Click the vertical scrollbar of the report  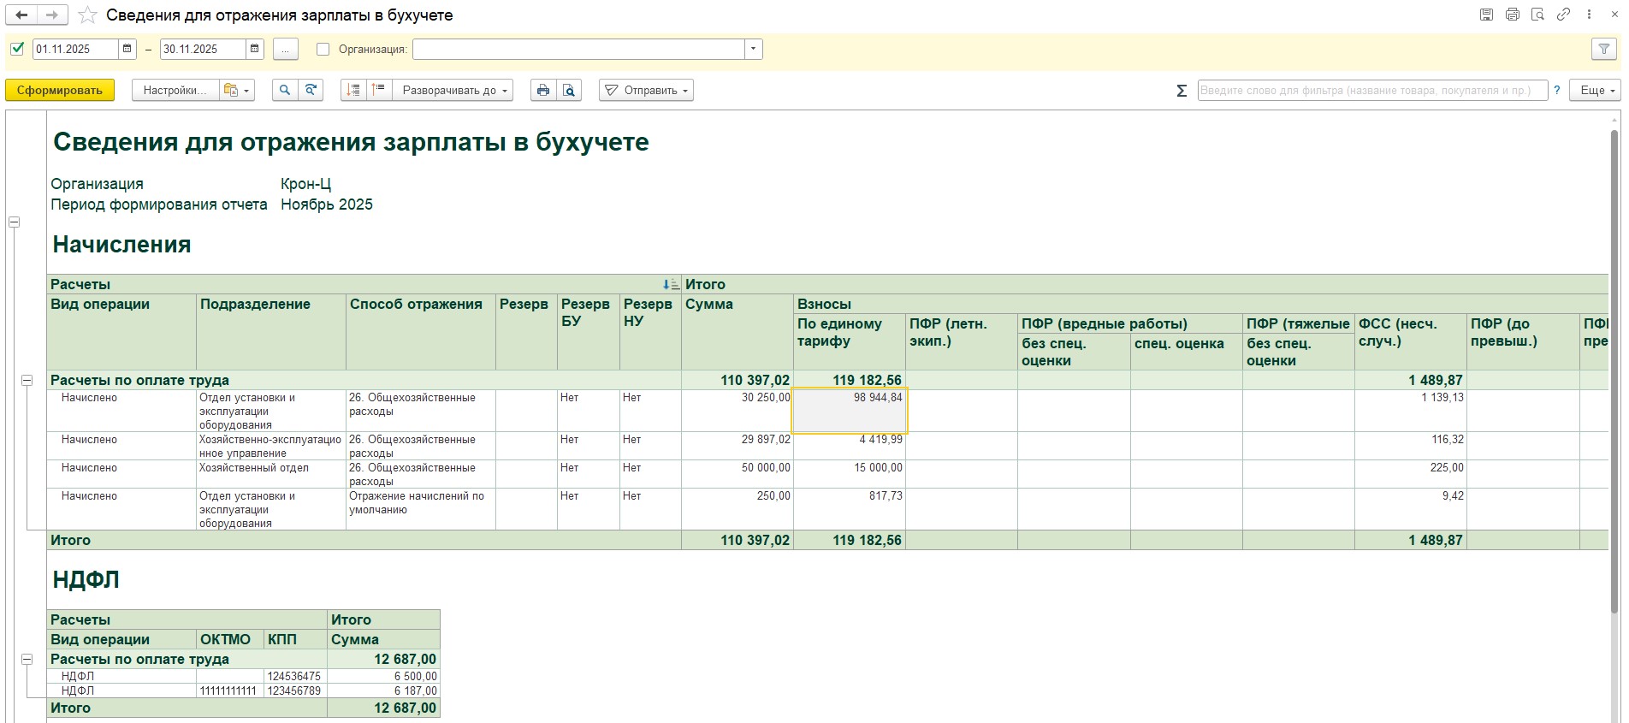[x=1614, y=368]
